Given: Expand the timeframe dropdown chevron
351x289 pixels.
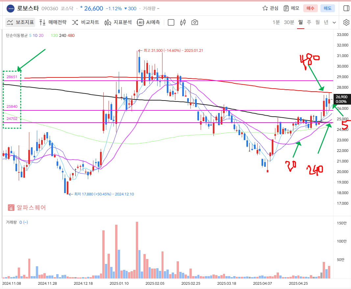Looking at the screenshot, I should point(334,22).
